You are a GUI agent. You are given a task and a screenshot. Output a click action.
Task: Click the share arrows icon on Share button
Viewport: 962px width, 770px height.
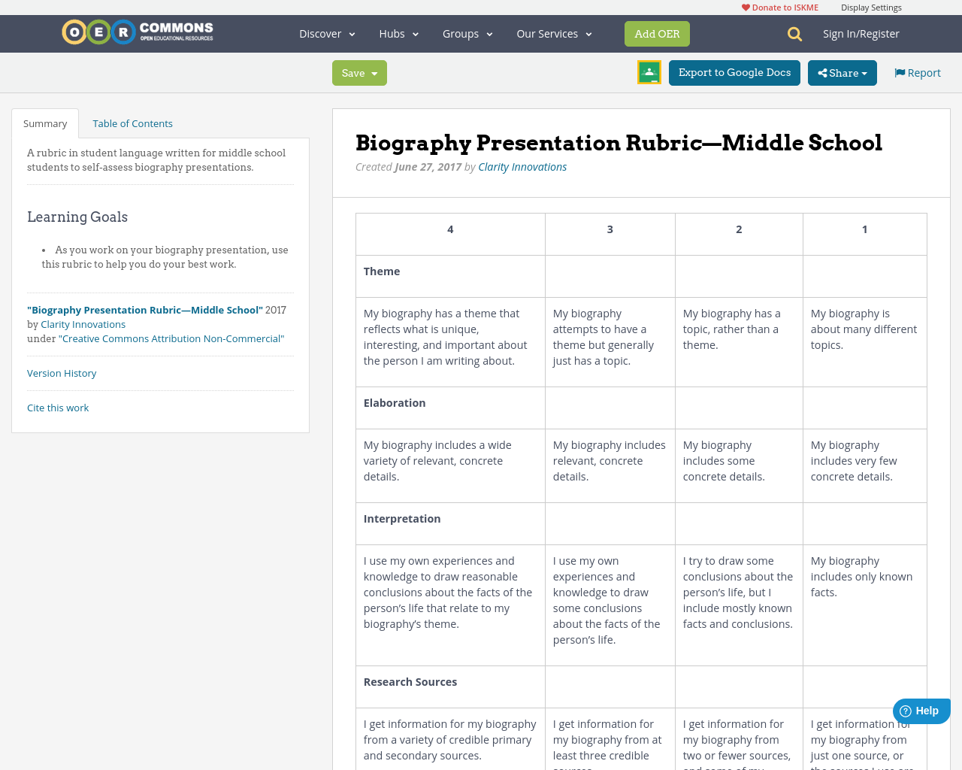point(824,72)
